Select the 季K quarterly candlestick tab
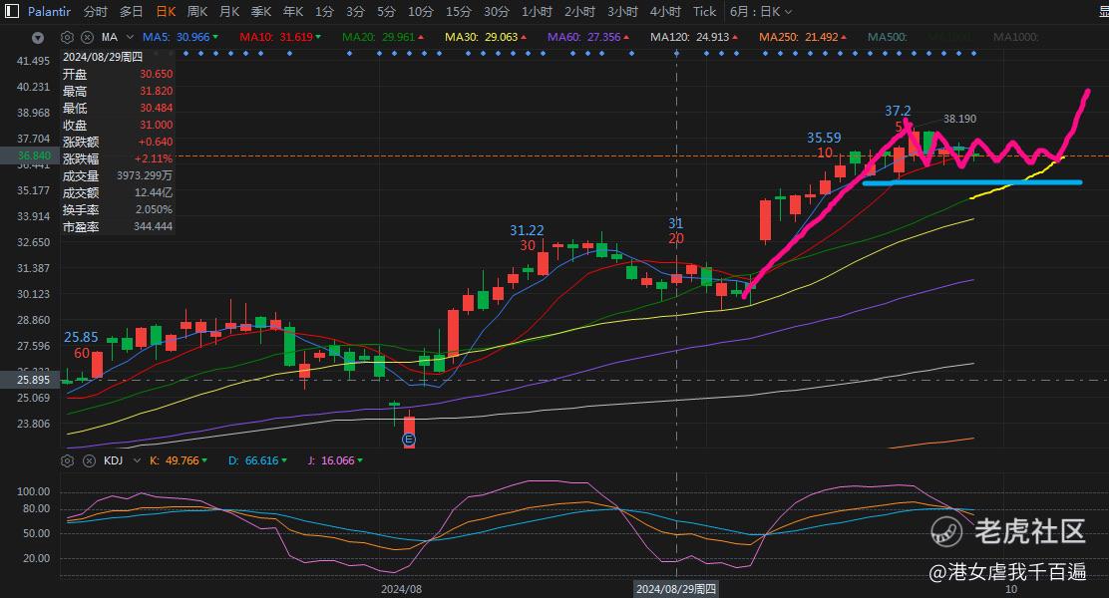This screenshot has width=1109, height=598. (x=261, y=11)
